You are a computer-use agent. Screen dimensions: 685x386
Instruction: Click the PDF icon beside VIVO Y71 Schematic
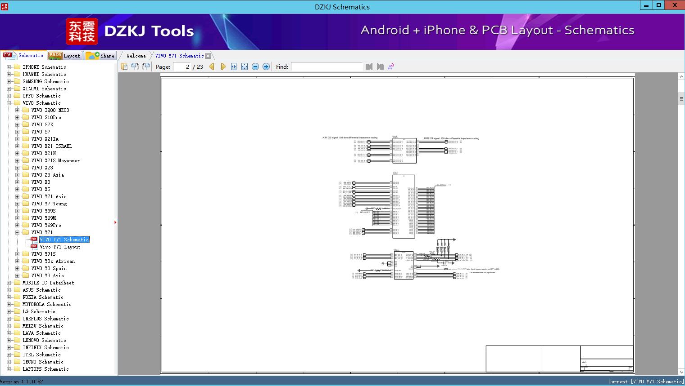pyautogui.click(x=34, y=240)
